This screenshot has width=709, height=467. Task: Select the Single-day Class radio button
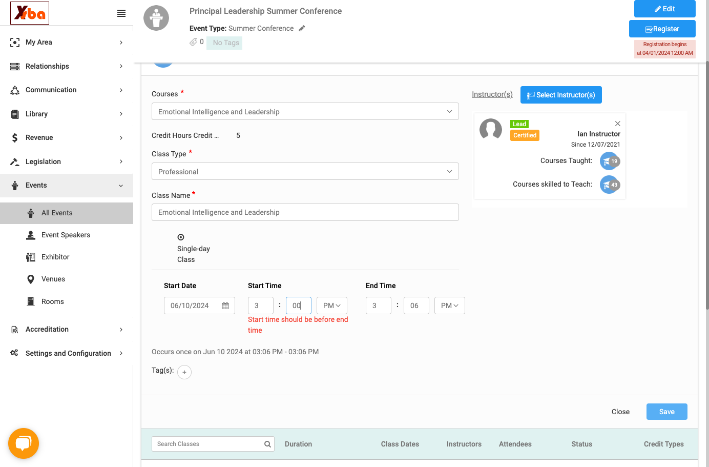[x=181, y=237]
